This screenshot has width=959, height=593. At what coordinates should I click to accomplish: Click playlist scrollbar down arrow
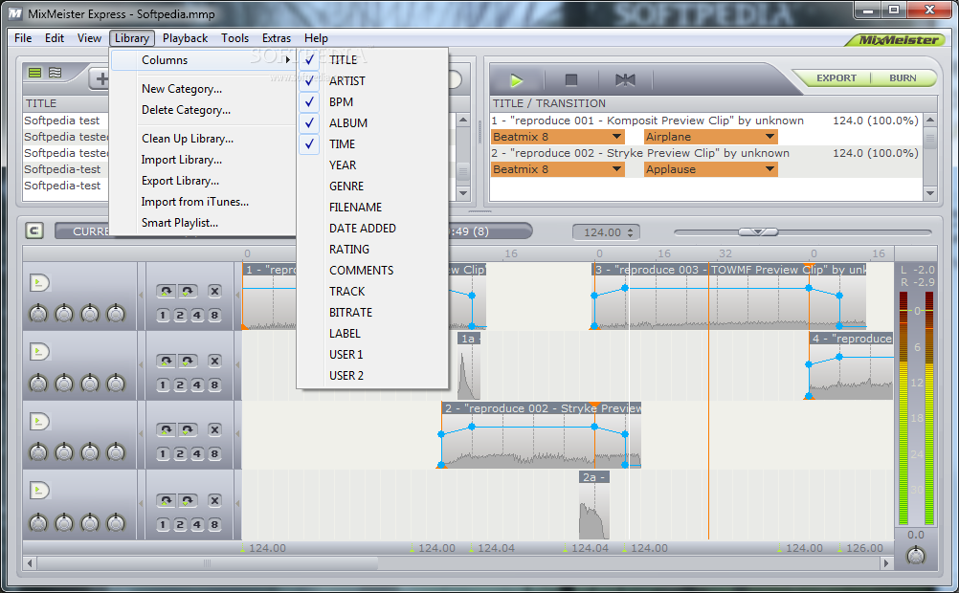click(x=930, y=193)
